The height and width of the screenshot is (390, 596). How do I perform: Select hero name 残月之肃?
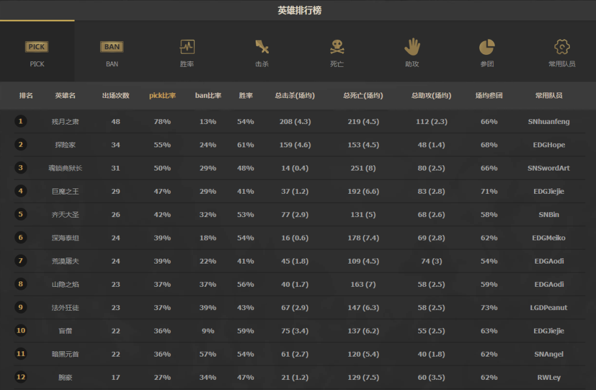(65, 122)
